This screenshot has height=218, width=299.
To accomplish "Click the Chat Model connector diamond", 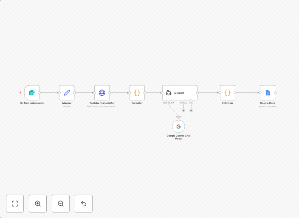I will point(169,100).
